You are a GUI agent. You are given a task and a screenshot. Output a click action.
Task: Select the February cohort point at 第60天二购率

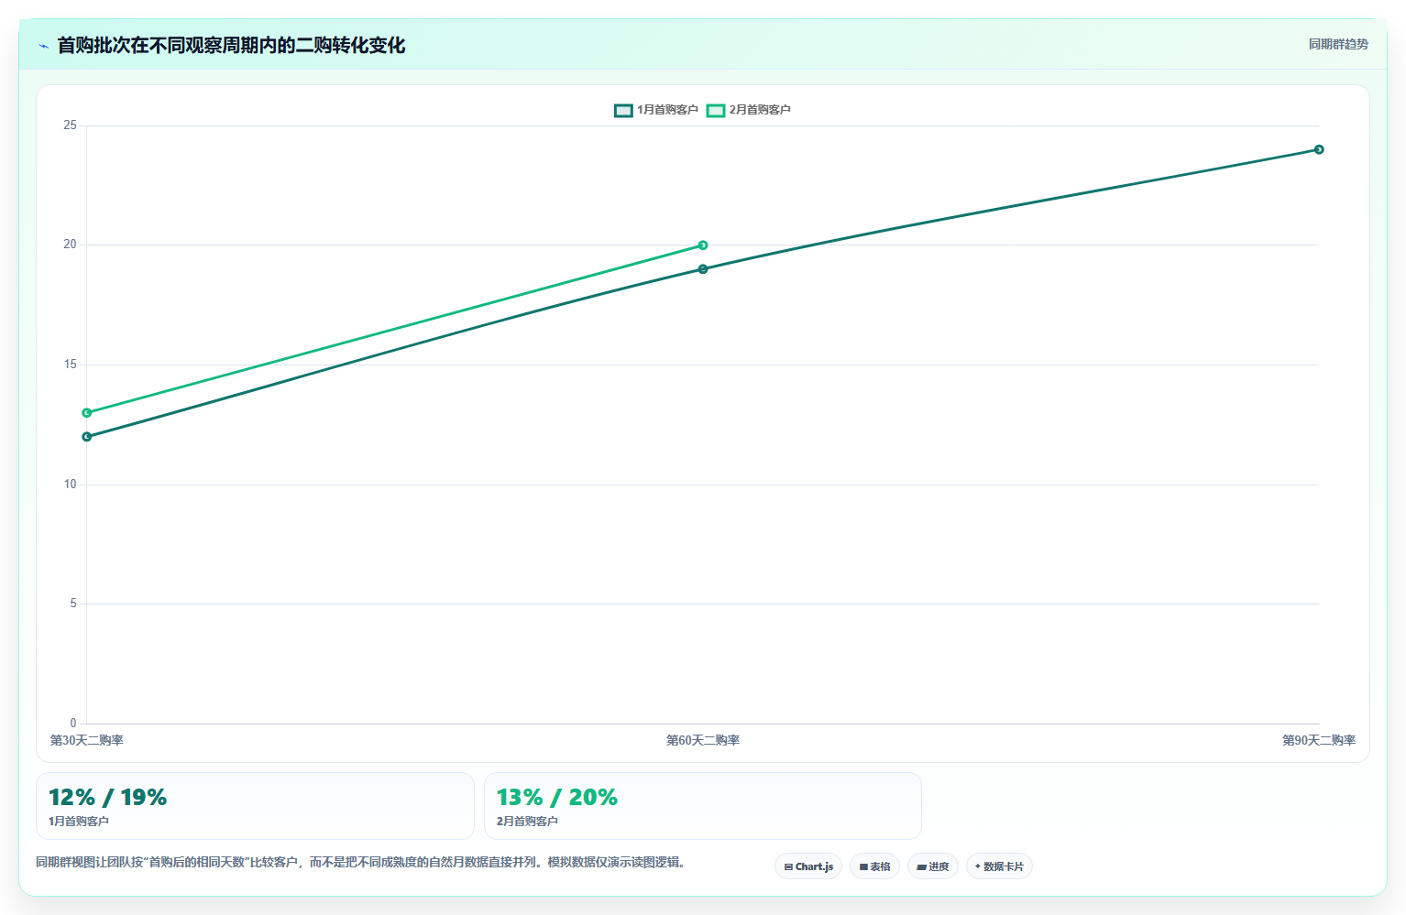703,245
